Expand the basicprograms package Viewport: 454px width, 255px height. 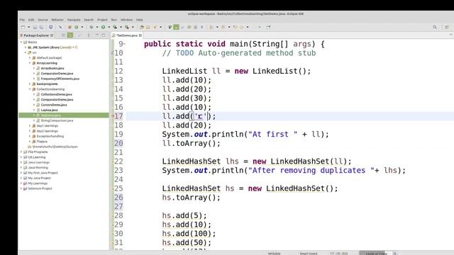click(x=30, y=84)
